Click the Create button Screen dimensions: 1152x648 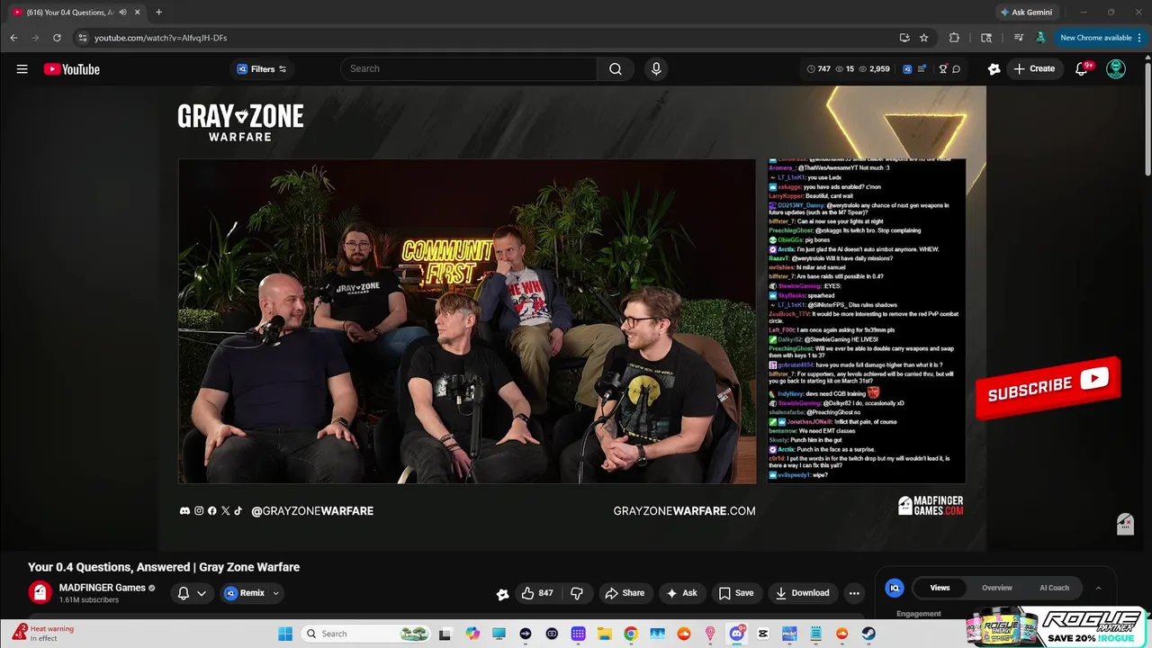[1034, 69]
